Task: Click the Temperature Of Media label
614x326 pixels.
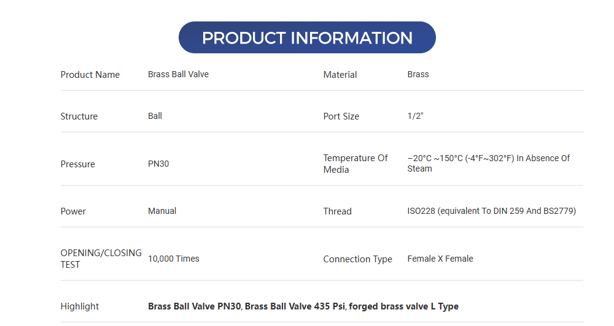Action: (x=356, y=164)
